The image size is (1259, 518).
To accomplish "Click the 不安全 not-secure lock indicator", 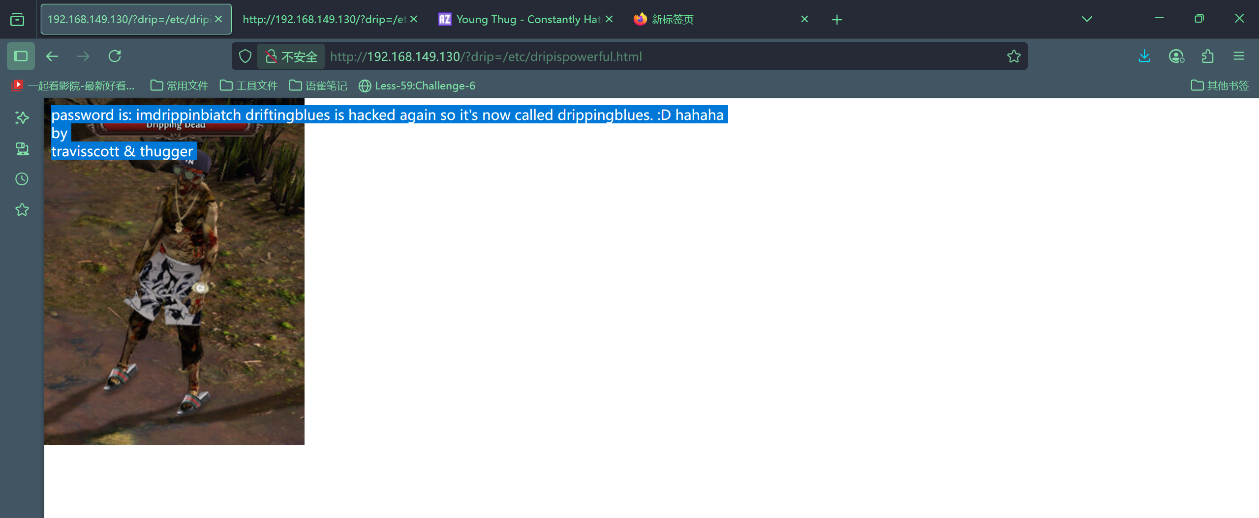I will (291, 57).
